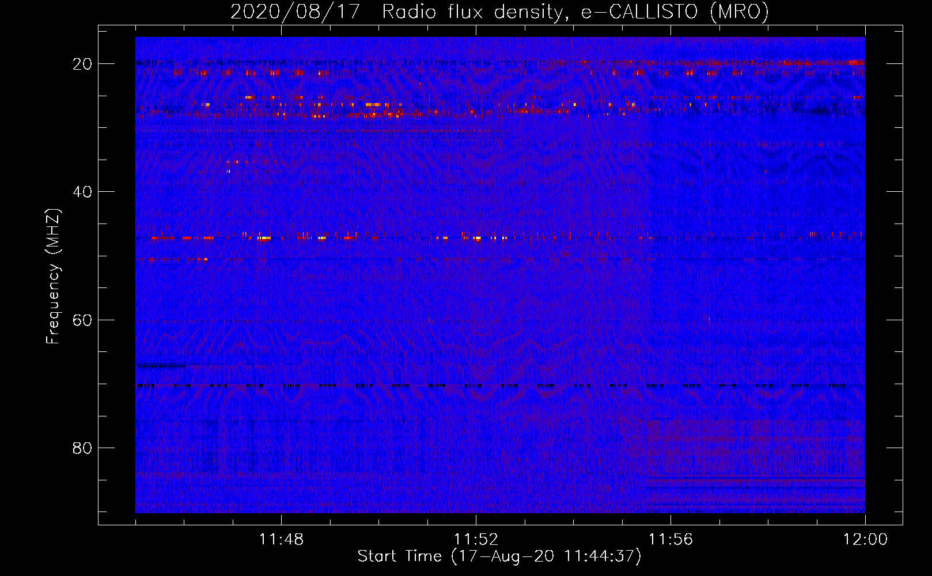Click the 12:00 time tick label
Screen dimensions: 932x576
[x=865, y=540]
